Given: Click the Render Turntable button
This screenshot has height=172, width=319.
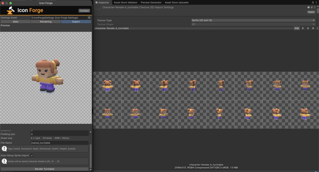Looking at the screenshot, I should [x=45, y=169].
